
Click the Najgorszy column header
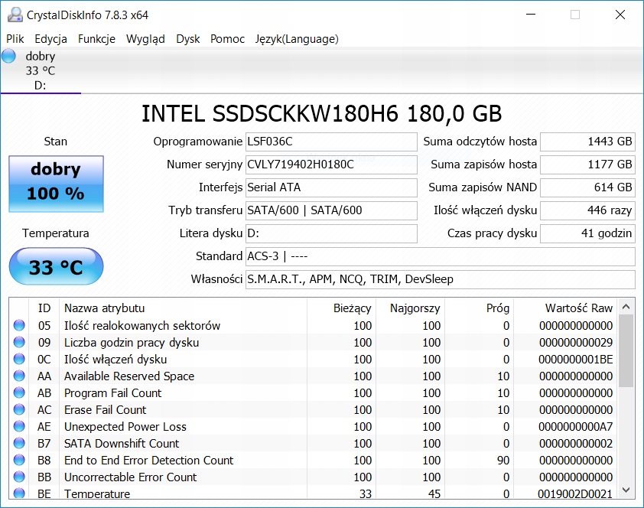pyautogui.click(x=410, y=308)
